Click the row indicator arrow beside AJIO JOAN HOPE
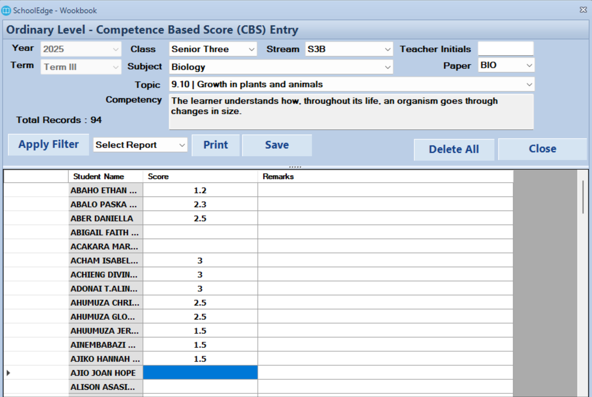The width and height of the screenshot is (592, 397). click(8, 373)
